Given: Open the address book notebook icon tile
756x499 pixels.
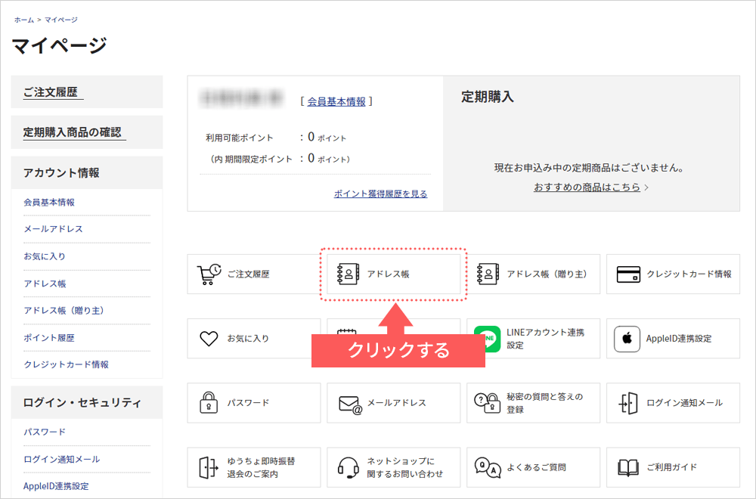Looking at the screenshot, I should tap(349, 274).
